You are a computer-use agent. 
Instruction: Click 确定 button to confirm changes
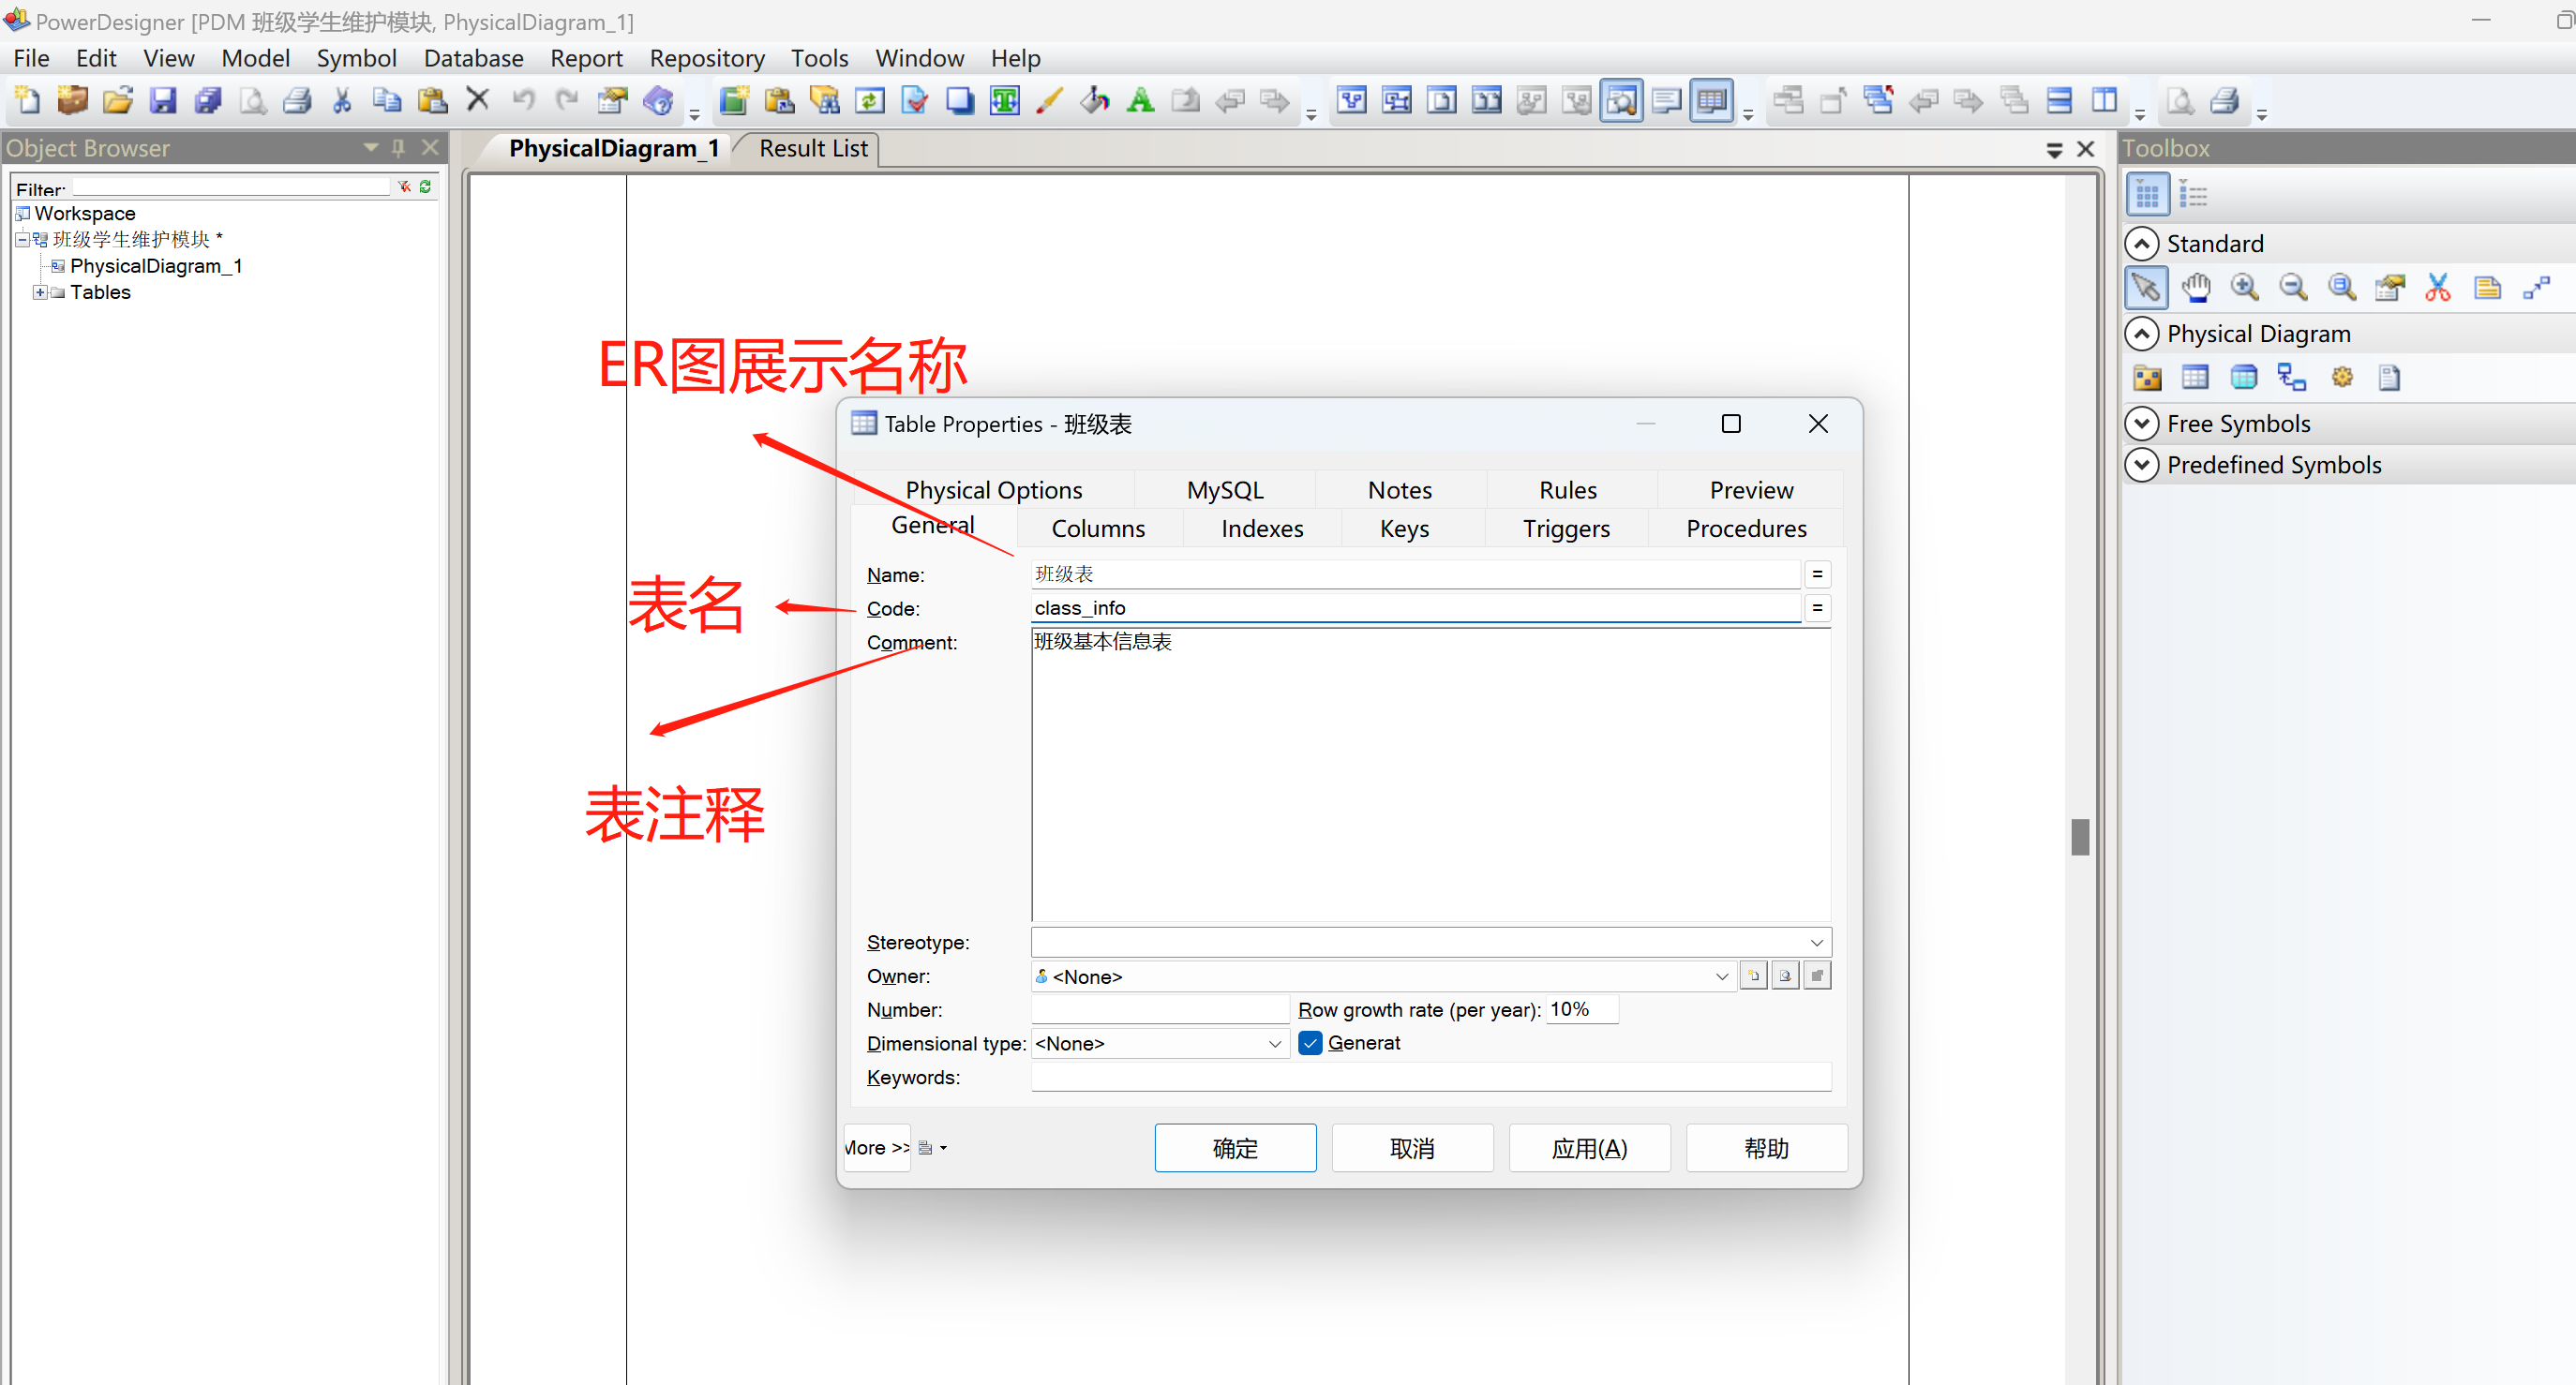(x=1236, y=1146)
